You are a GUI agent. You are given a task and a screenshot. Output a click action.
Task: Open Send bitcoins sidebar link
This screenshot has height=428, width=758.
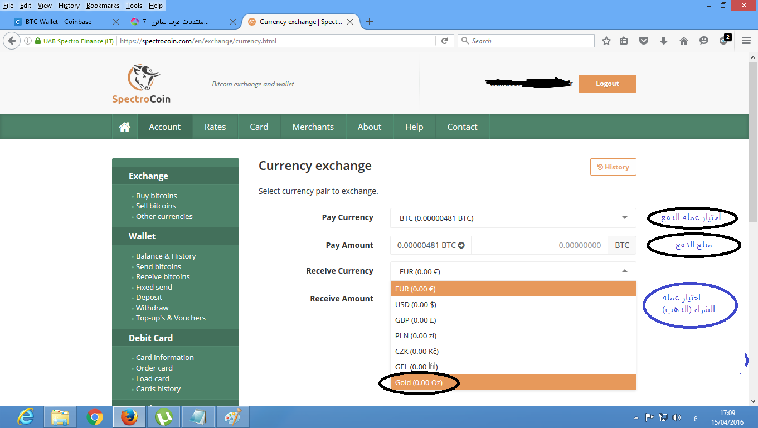click(x=159, y=267)
